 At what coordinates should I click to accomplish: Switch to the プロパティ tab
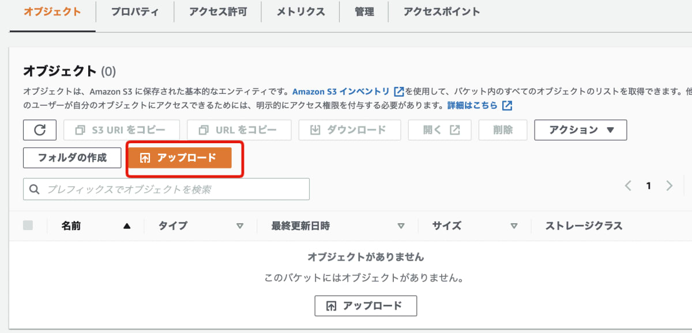coord(134,12)
